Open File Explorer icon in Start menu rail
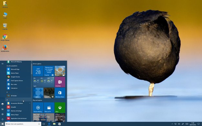 (x=3, y=109)
